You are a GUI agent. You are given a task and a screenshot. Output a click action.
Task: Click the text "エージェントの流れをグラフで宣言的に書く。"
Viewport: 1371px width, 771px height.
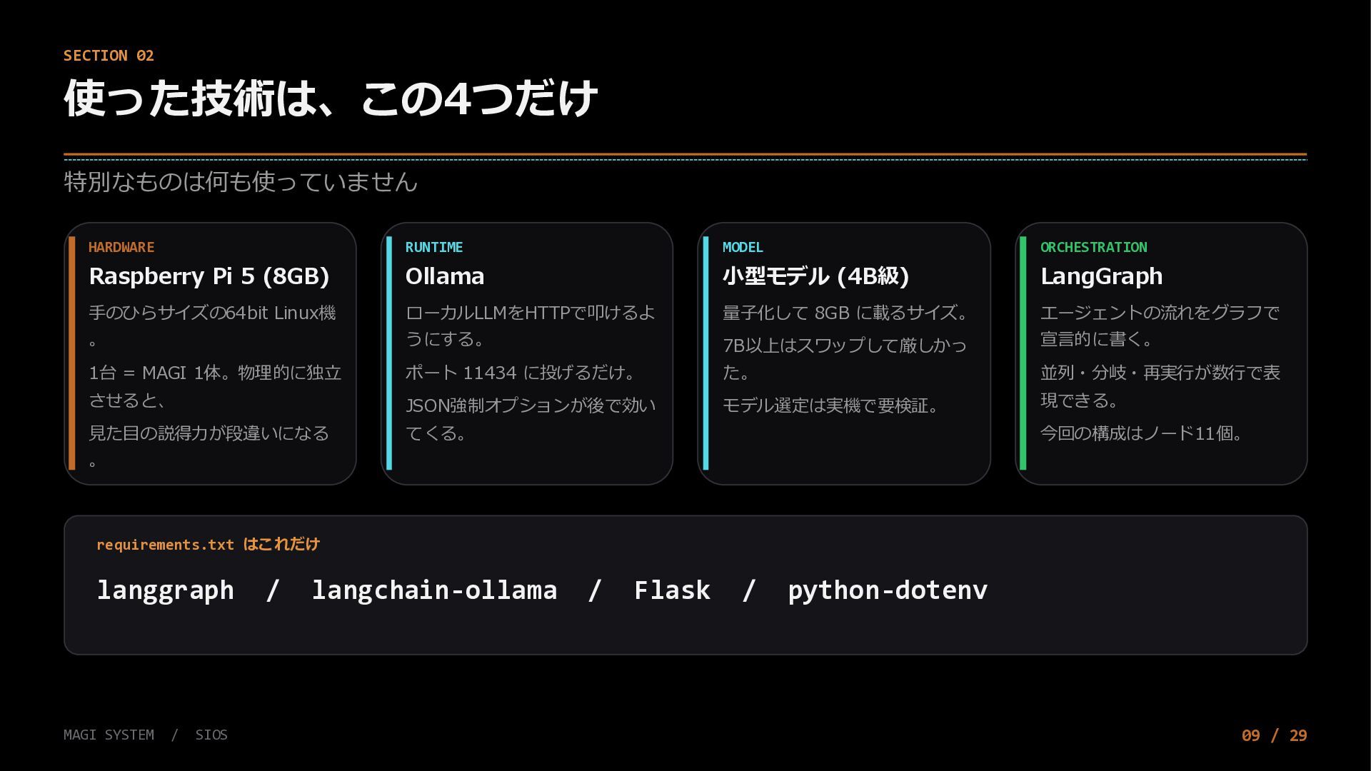(1160, 326)
